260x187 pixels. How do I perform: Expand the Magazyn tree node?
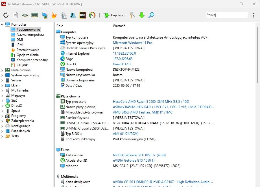point(2,95)
